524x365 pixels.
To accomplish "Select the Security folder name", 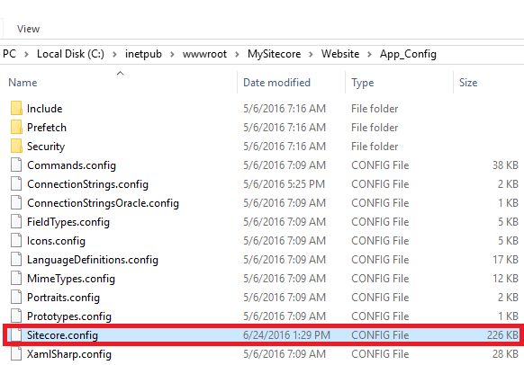I will 46,147.
